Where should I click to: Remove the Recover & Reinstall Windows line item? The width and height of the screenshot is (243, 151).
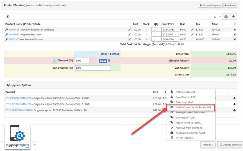235,30
